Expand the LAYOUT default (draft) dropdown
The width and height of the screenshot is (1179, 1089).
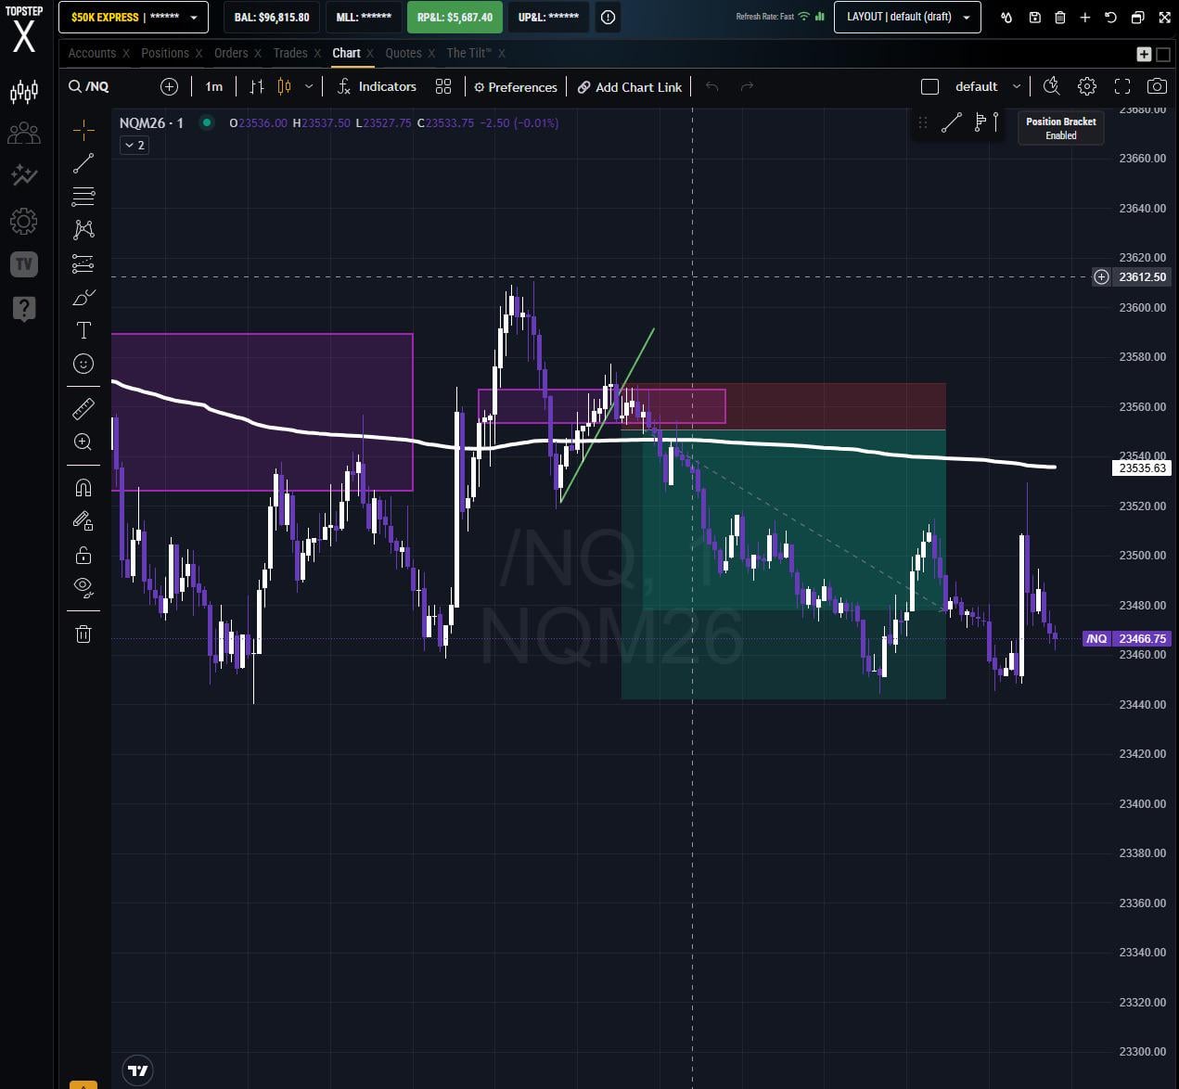point(906,17)
